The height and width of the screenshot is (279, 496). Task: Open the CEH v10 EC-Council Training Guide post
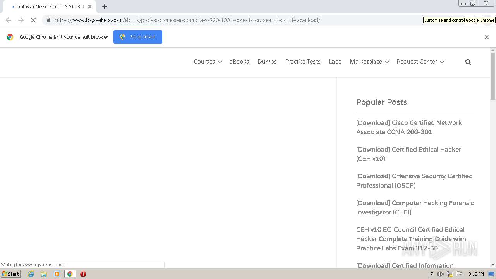tap(411, 239)
